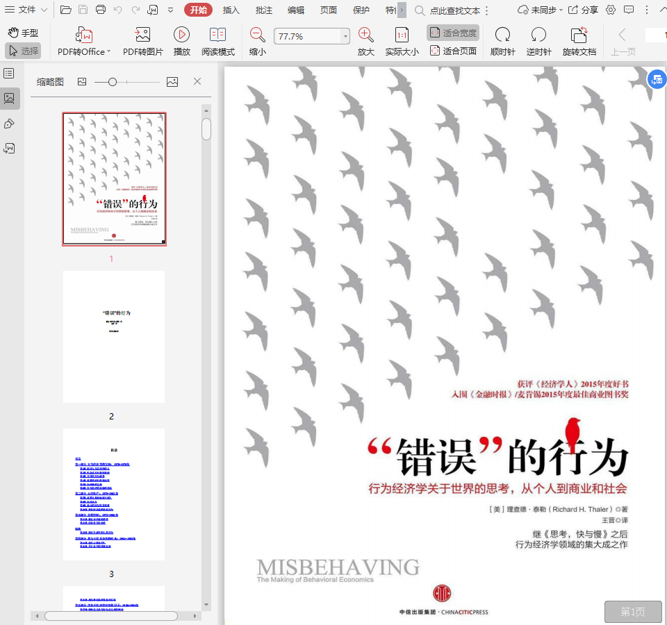Click the thumbnail panel vertical scrollbar handle
667x625 pixels.
point(206,129)
